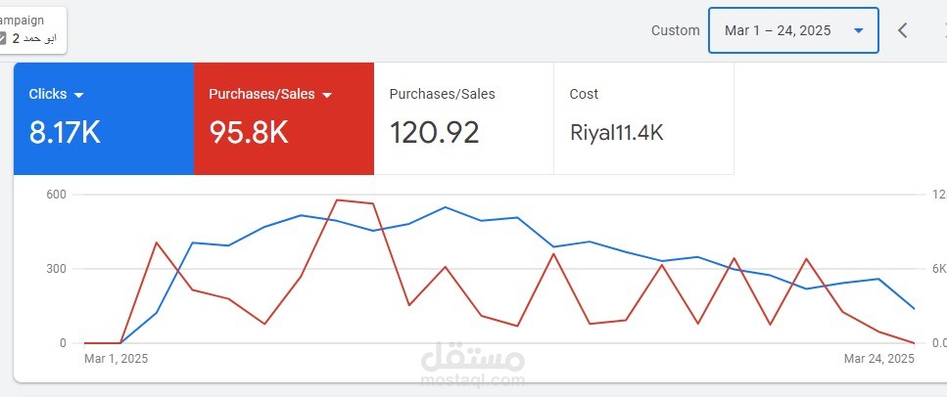
Task: Click the 95.8K purchases value
Action: [x=249, y=133]
